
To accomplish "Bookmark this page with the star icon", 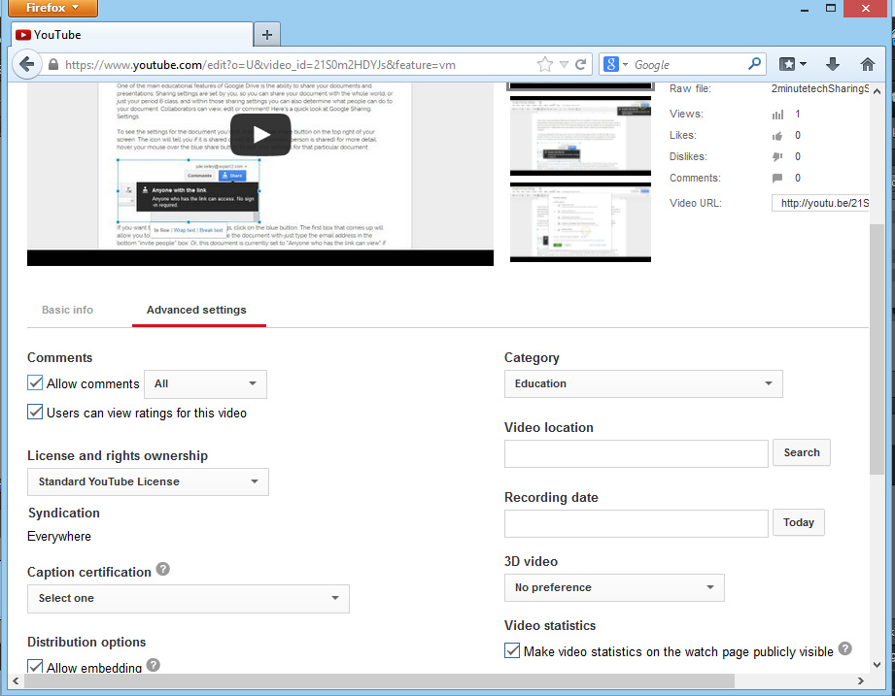I will click(545, 64).
